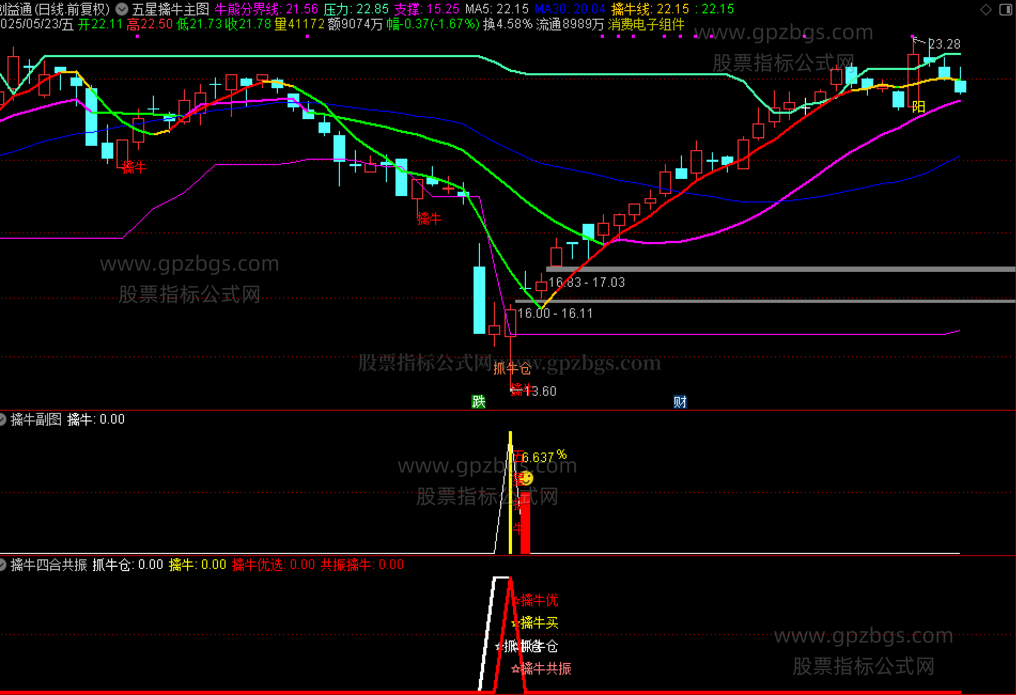
Task: Click the lower gray support zone line
Action: coord(765,301)
